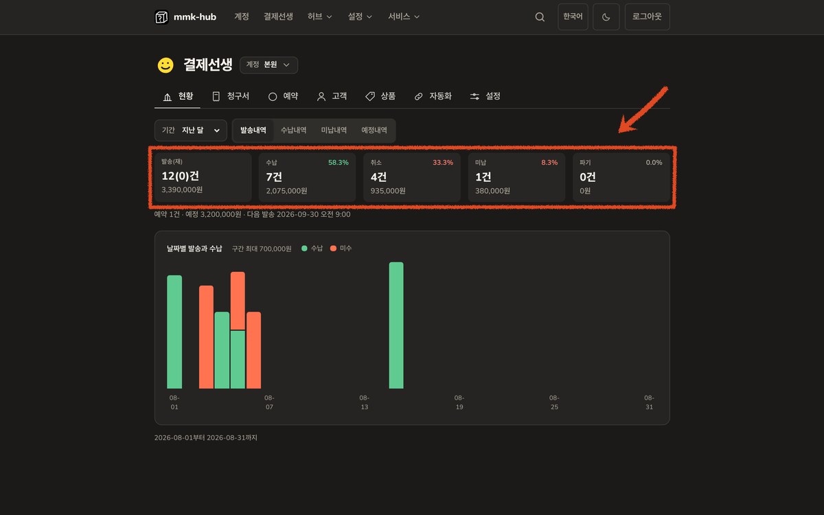Image resolution: width=824 pixels, height=515 pixels.
Task: Click the 수납 7건 summary card
Action: [x=308, y=177]
